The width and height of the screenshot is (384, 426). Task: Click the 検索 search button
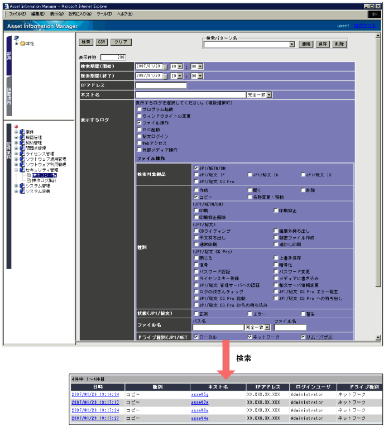coord(85,42)
